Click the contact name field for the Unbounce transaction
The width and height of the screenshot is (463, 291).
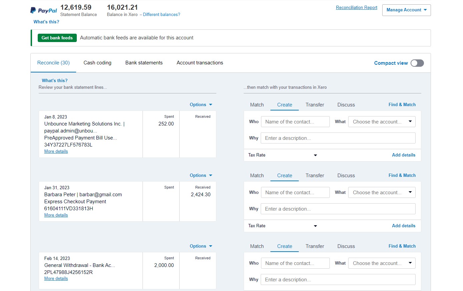tap(295, 122)
